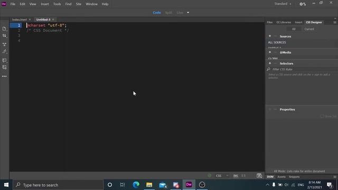Screen dimensions: 338x190
Task: Show hidden system tray icons chevron
Action: click(268, 185)
